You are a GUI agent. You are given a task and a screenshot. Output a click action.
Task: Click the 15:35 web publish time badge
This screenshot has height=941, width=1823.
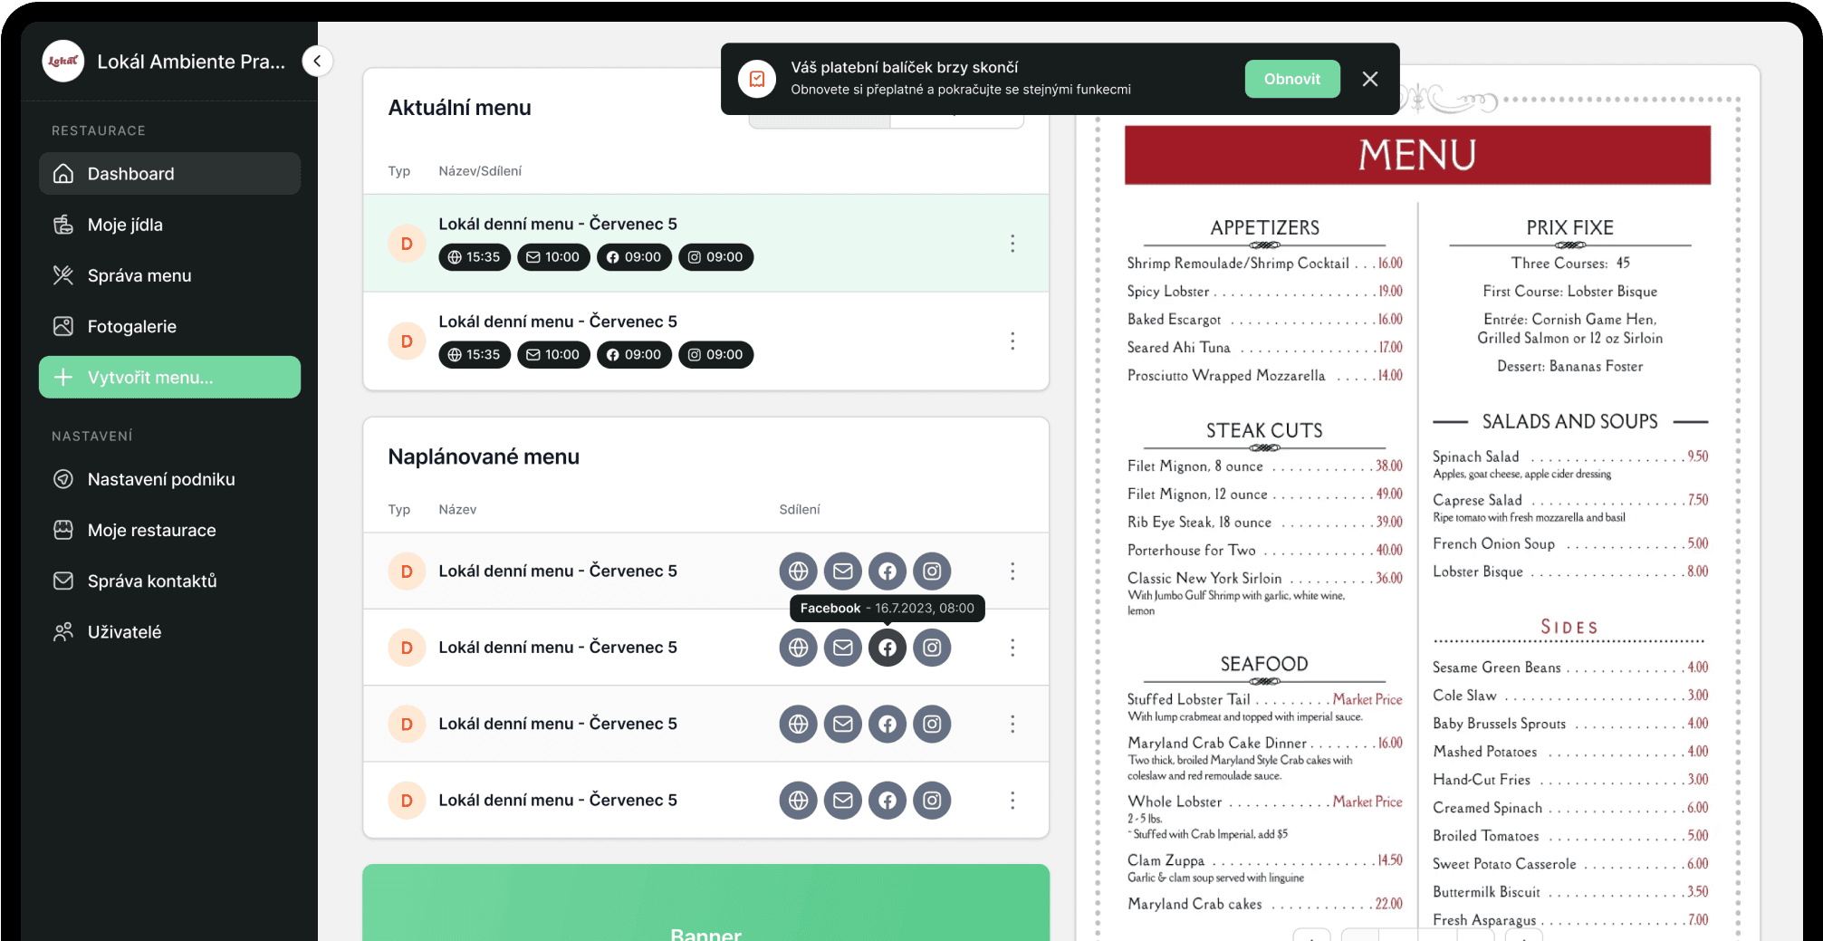click(x=474, y=257)
